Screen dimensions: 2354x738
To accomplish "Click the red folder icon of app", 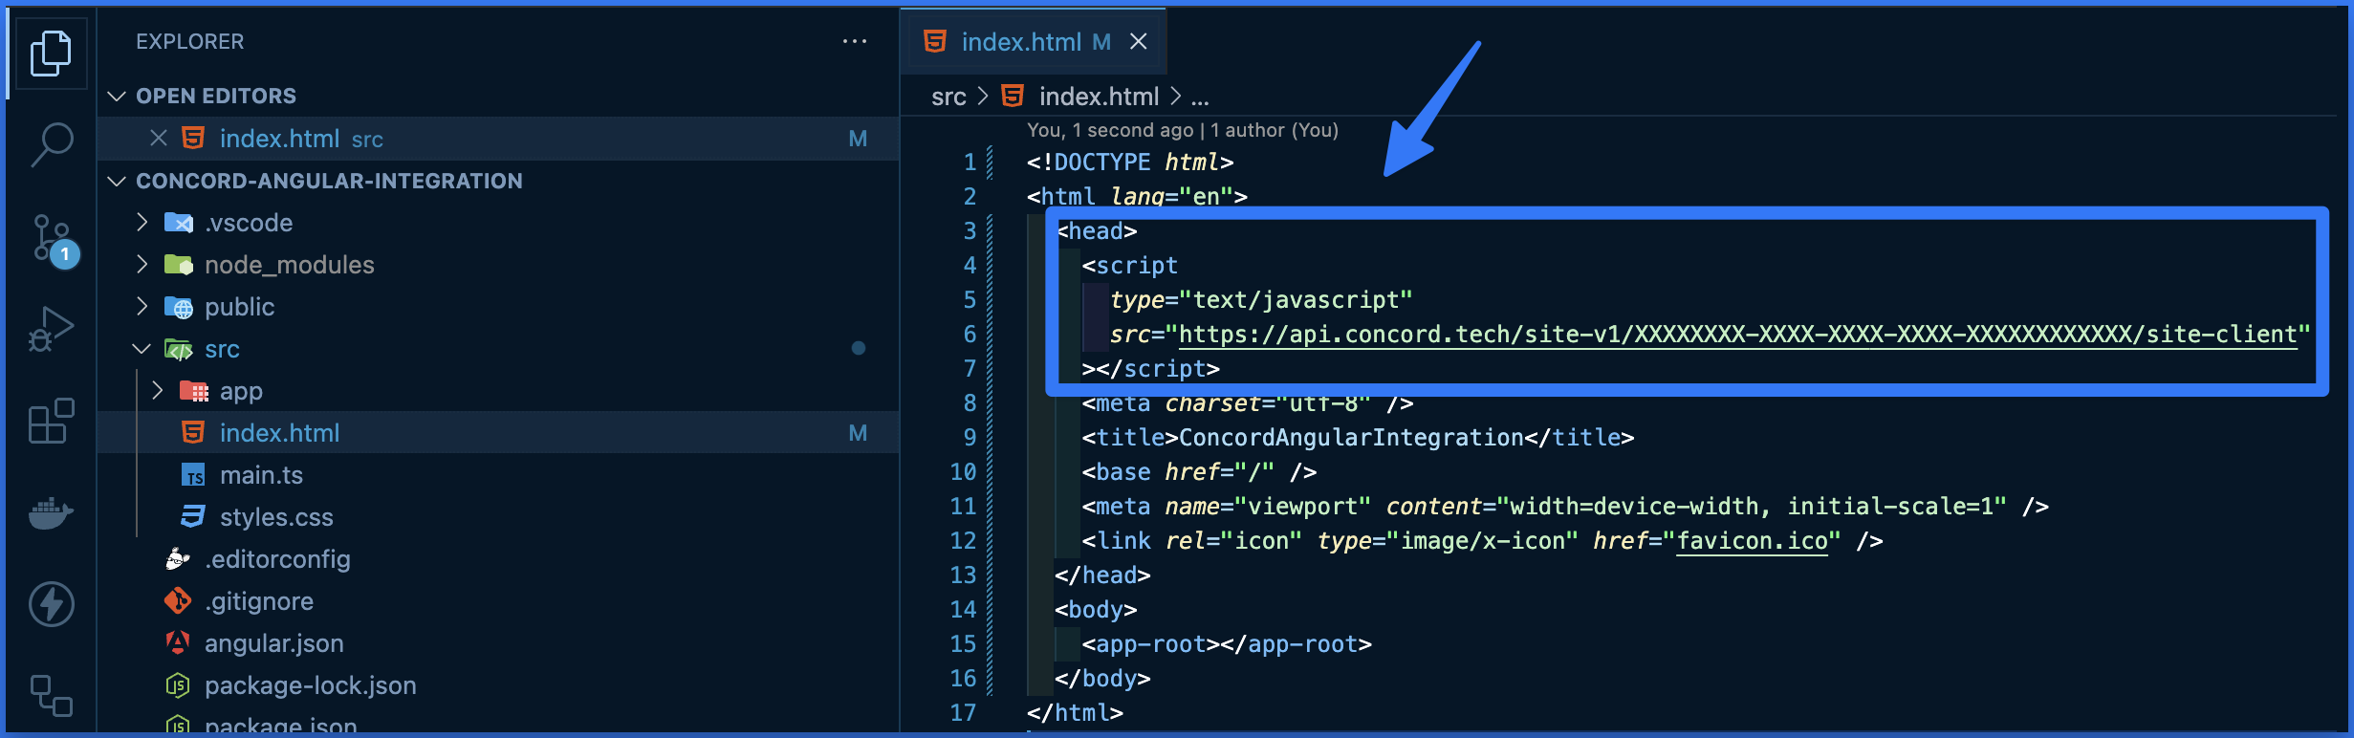I will (194, 391).
